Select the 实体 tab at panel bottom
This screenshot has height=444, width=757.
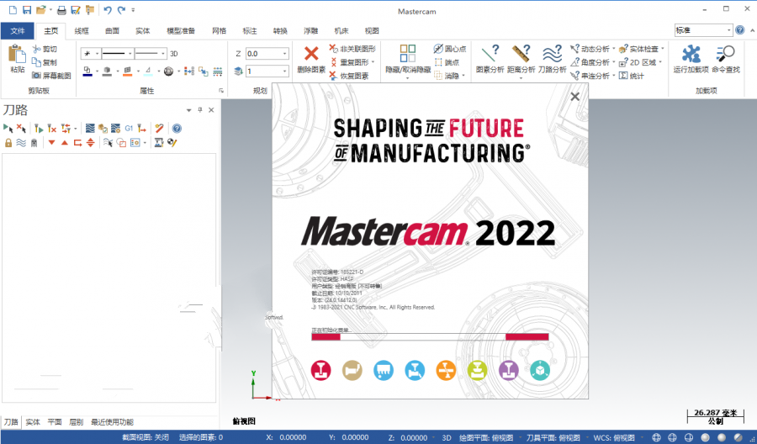click(x=33, y=422)
